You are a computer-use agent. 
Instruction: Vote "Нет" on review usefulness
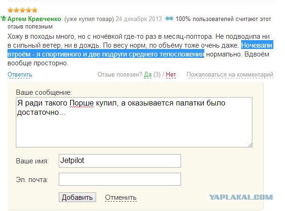tap(171, 74)
